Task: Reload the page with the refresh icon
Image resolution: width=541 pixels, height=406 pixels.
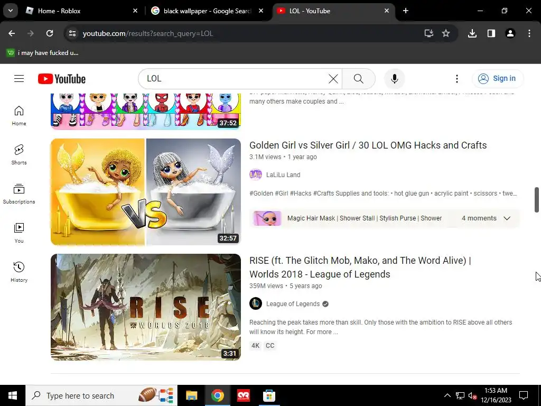Action: pyautogui.click(x=50, y=33)
